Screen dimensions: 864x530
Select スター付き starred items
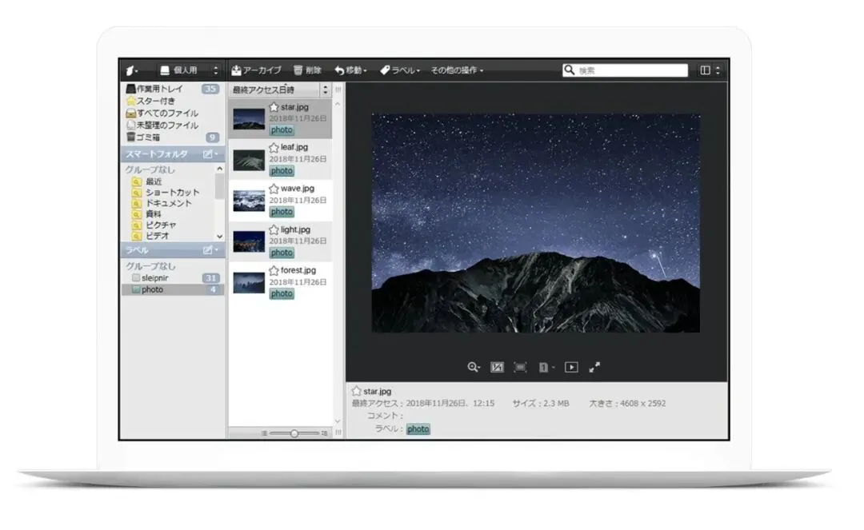coord(172,102)
